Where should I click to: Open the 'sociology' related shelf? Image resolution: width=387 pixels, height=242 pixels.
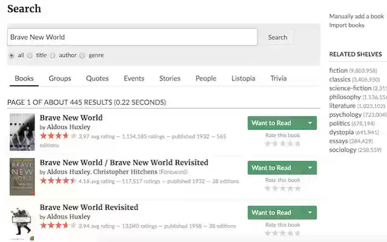pos(343,150)
